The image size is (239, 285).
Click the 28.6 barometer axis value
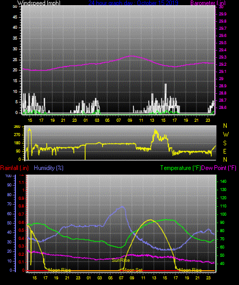click(222, 107)
